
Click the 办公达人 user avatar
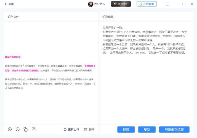click(x=90, y=4)
